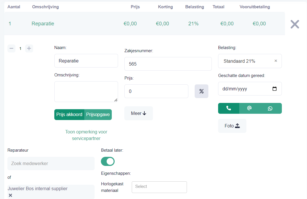Select the email @ contact option
This screenshot has width=307, height=199.
249,108
